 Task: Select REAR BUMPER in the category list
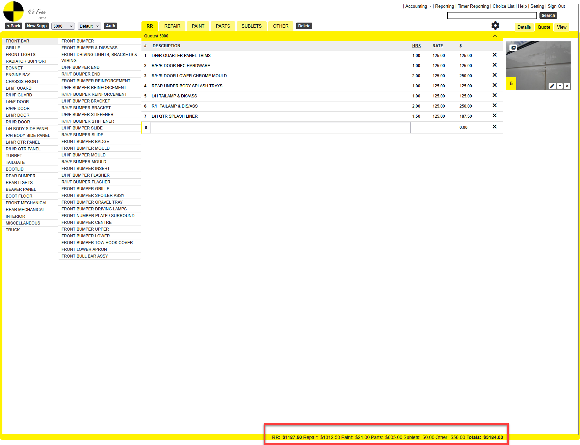[21, 176]
